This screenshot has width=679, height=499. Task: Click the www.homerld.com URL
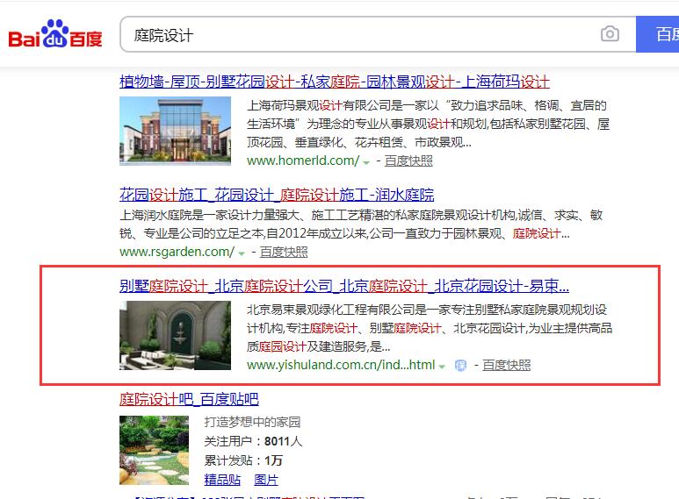(303, 160)
